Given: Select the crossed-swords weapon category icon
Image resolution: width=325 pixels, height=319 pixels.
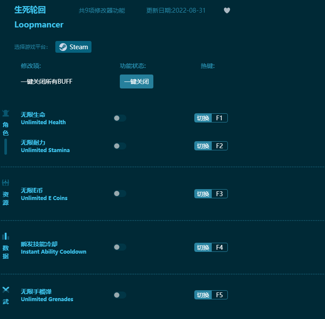Looking at the screenshot, I should (6, 290).
